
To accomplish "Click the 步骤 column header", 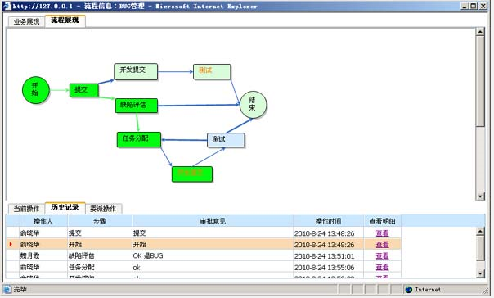I will [x=100, y=221].
